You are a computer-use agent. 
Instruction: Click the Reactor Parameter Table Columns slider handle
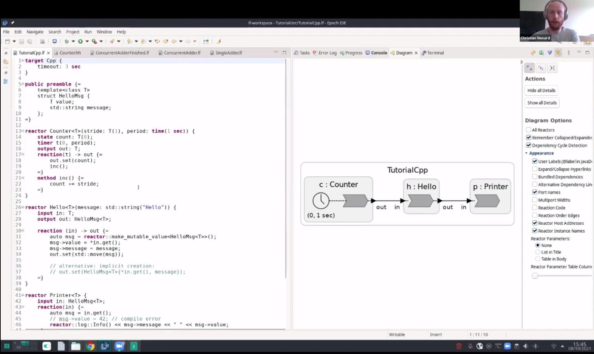click(535, 276)
